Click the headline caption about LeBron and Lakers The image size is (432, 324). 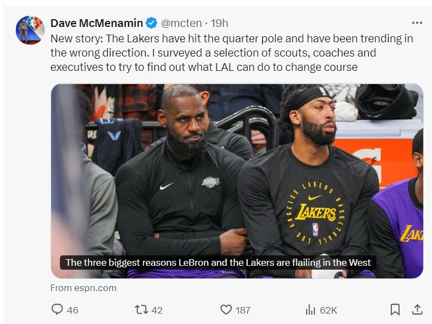(x=218, y=262)
